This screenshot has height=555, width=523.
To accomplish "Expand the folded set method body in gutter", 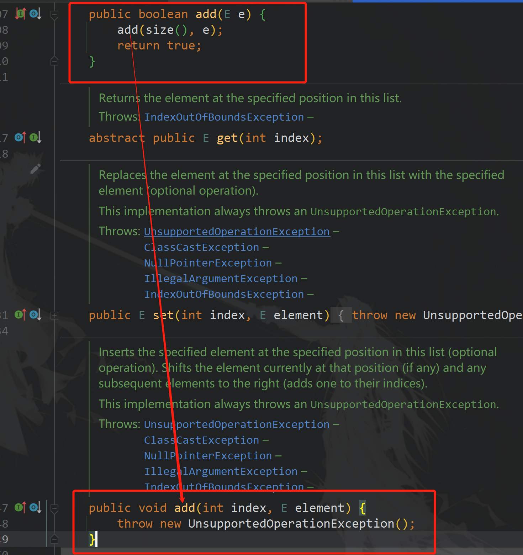I will [54, 315].
